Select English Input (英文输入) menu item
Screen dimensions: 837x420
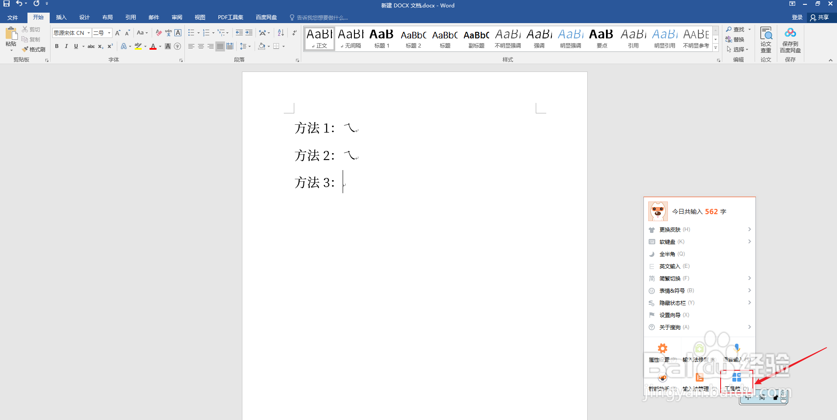tap(699, 266)
